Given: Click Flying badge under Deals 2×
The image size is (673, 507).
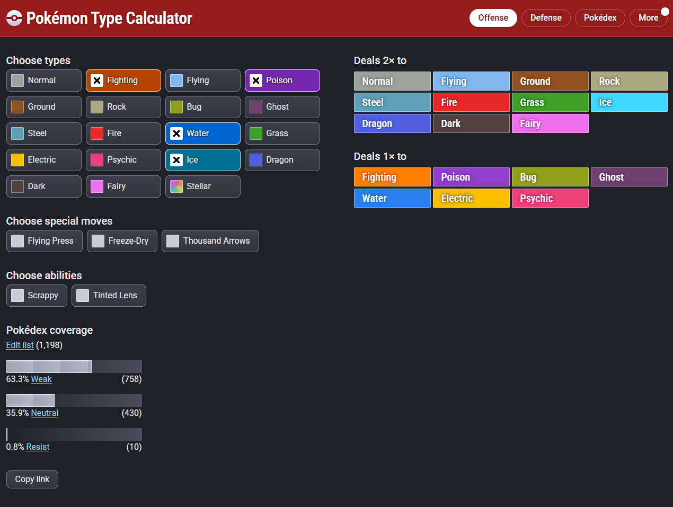Looking at the screenshot, I should point(471,81).
